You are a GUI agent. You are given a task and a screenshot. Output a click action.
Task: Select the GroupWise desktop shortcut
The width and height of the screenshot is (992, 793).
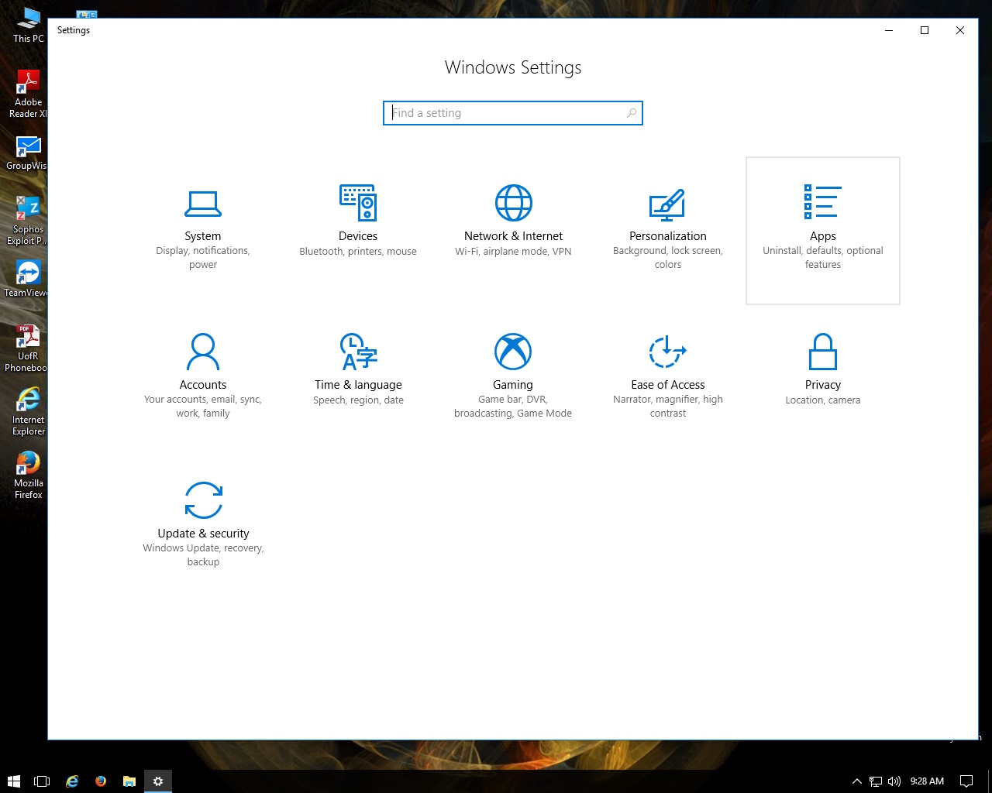(x=29, y=153)
